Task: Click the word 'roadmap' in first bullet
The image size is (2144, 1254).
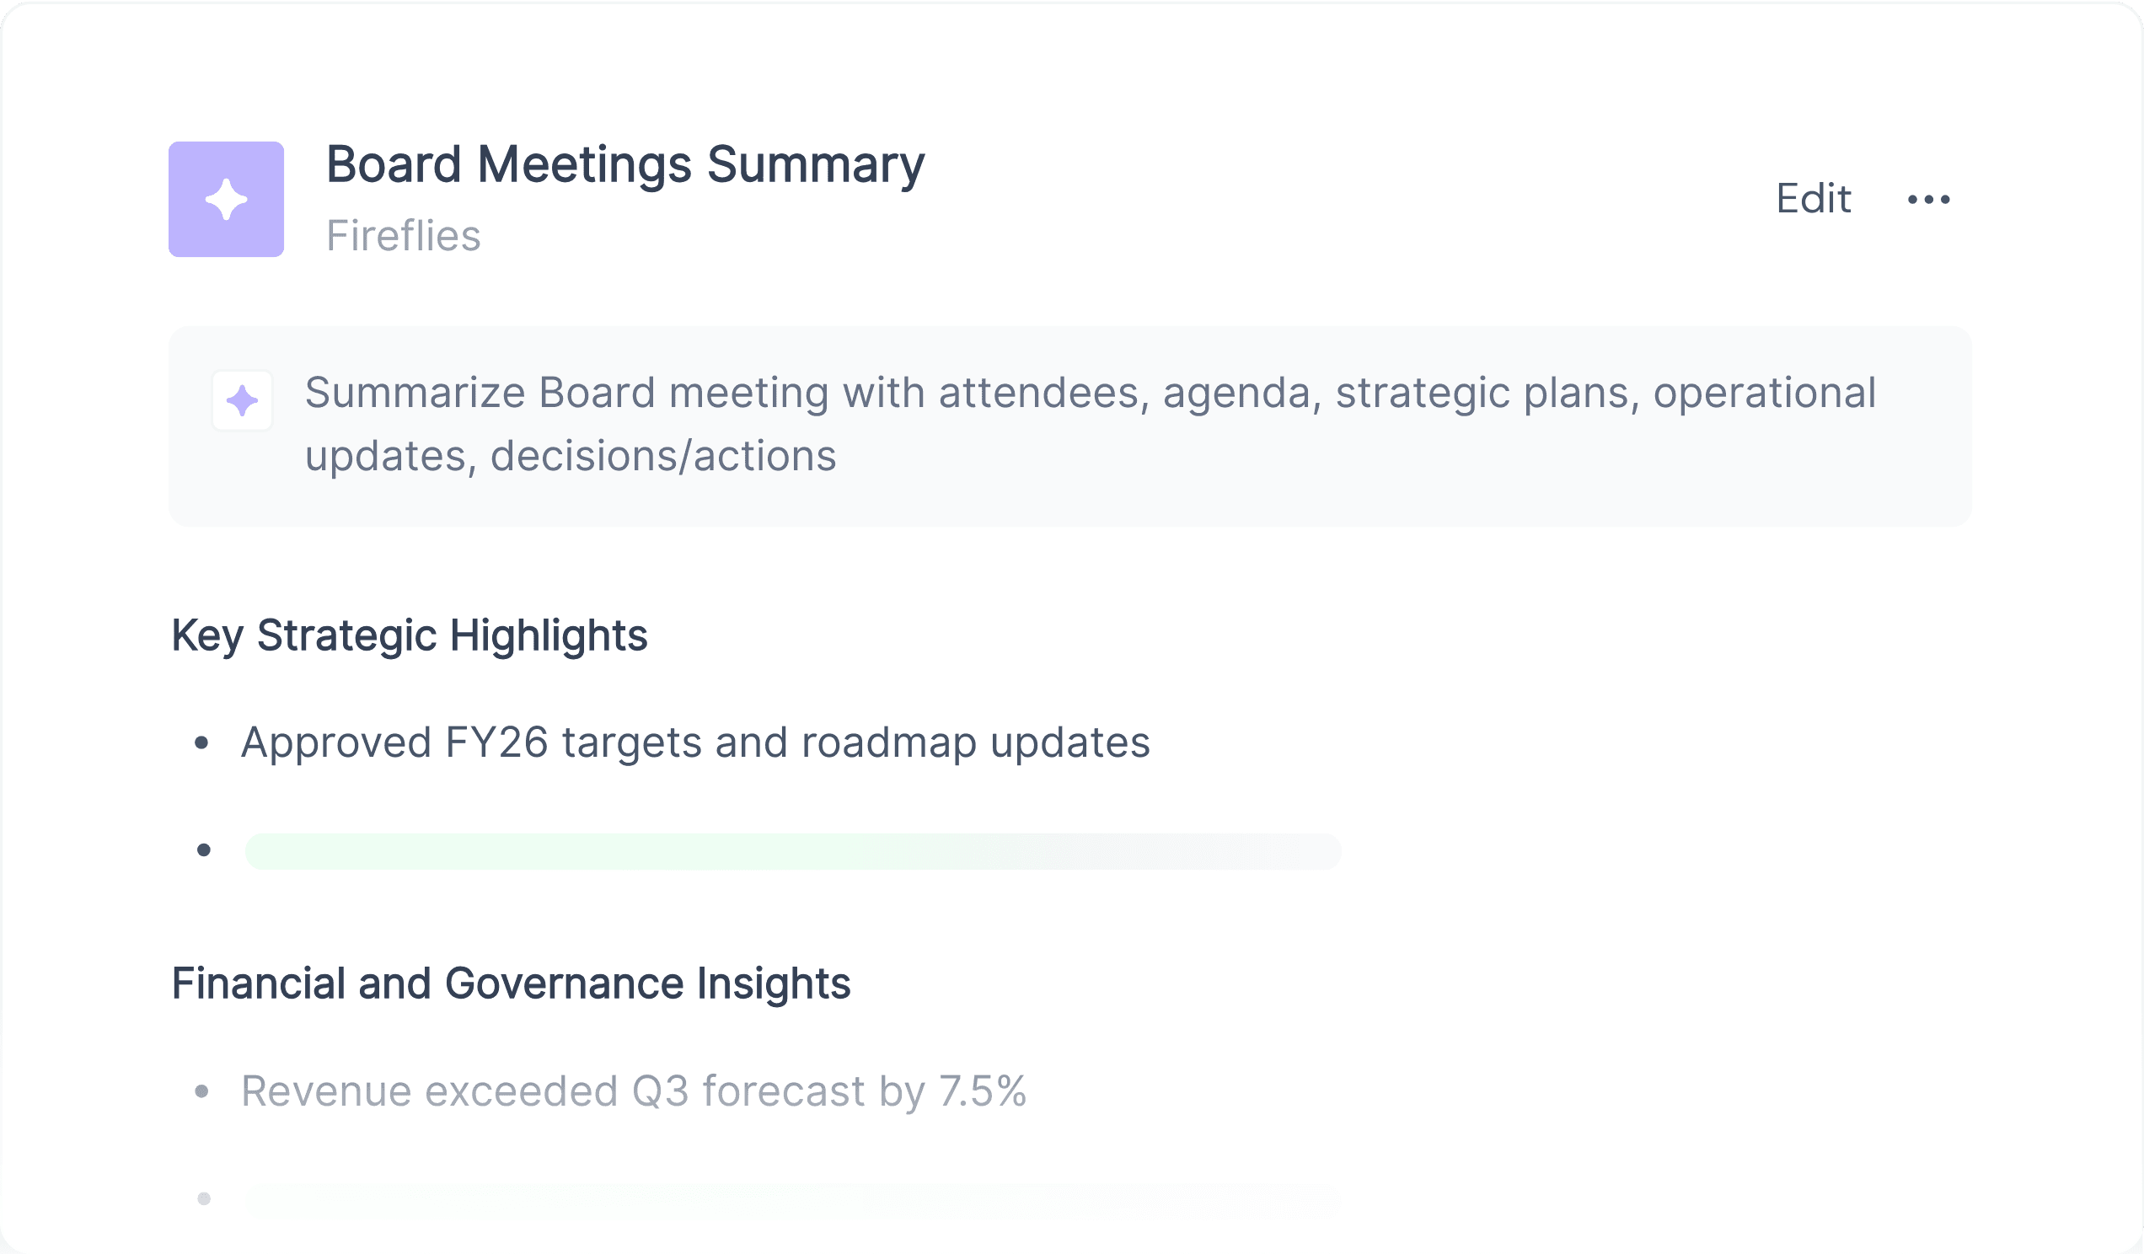Action: [888, 742]
